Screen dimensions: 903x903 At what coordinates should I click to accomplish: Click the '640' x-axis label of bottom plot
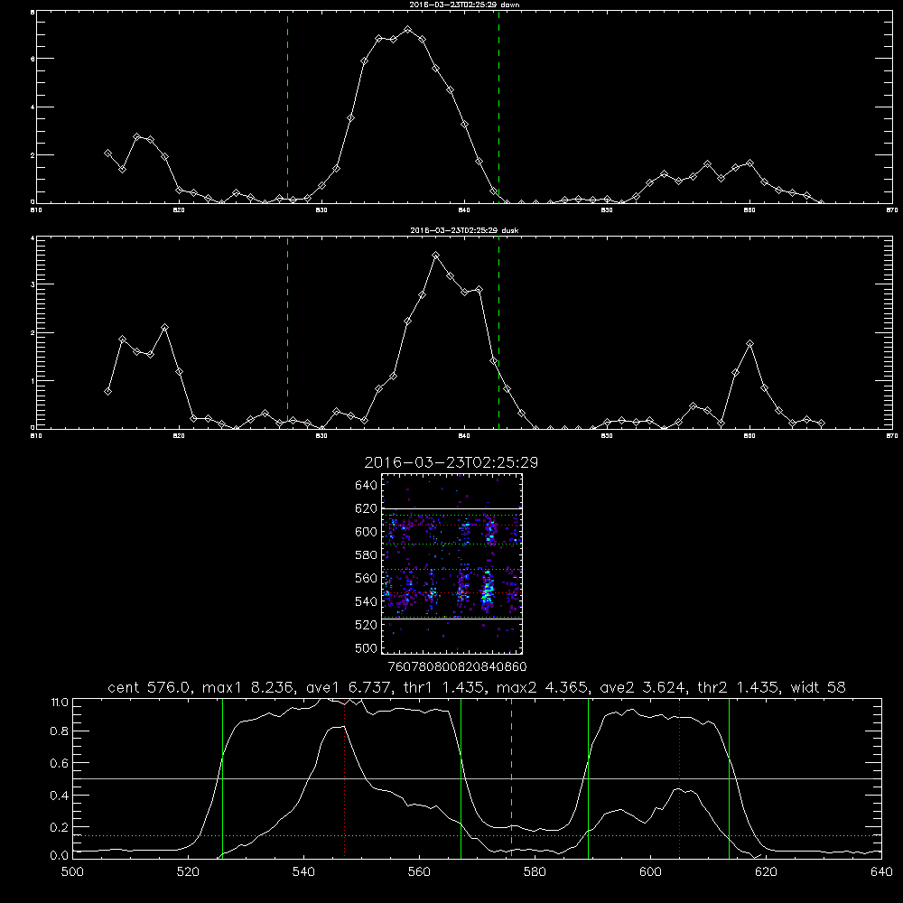pyautogui.click(x=881, y=872)
